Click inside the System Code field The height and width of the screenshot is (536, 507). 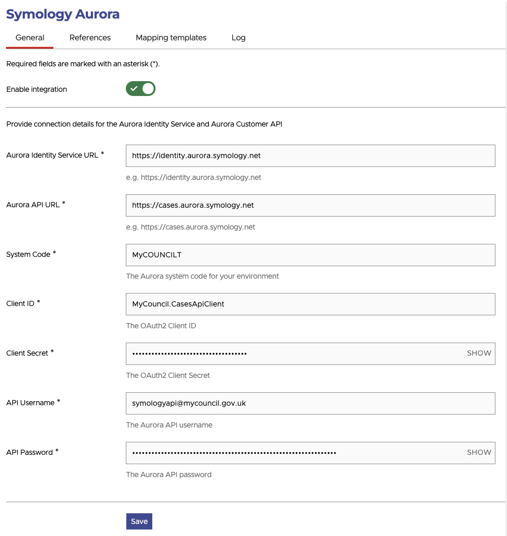click(x=310, y=255)
